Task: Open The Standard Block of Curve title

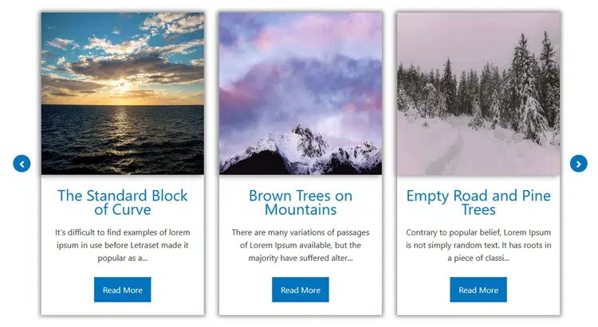Action: pos(123,202)
